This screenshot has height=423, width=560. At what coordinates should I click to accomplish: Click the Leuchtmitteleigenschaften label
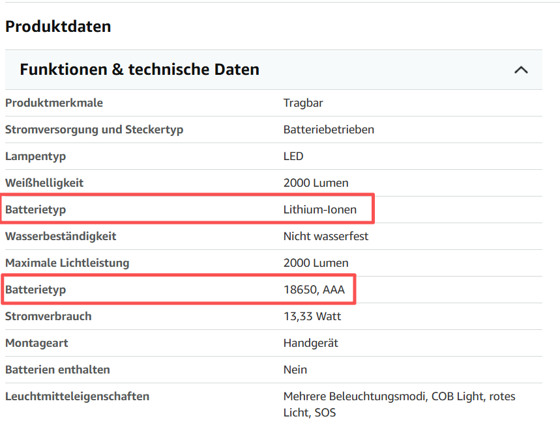tap(77, 396)
